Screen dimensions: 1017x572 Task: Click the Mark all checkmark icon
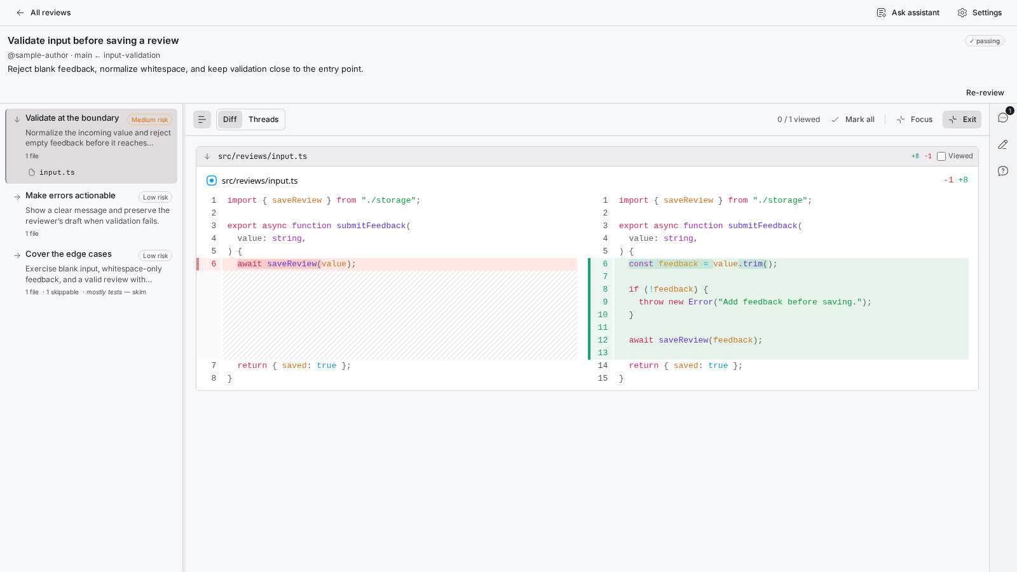pos(835,119)
